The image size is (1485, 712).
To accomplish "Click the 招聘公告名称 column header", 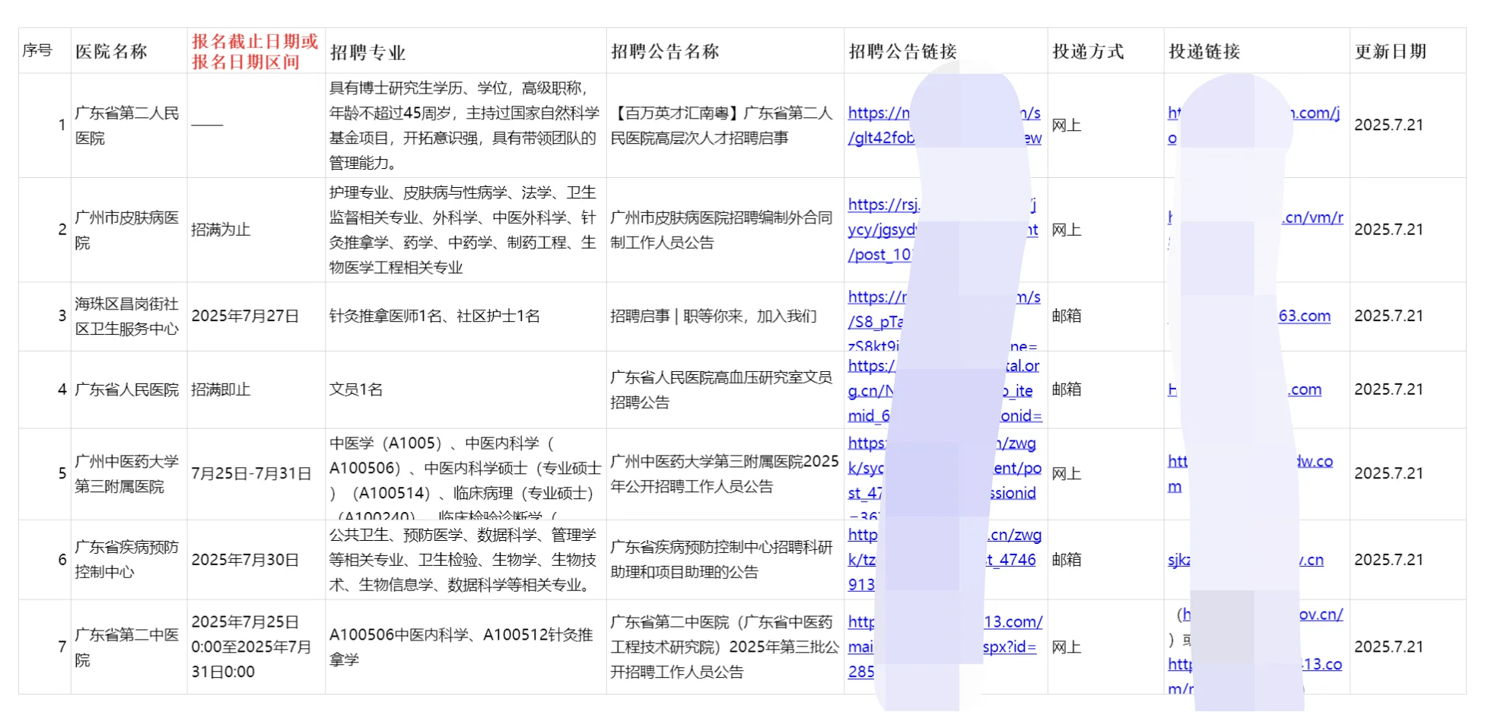I will tap(665, 52).
